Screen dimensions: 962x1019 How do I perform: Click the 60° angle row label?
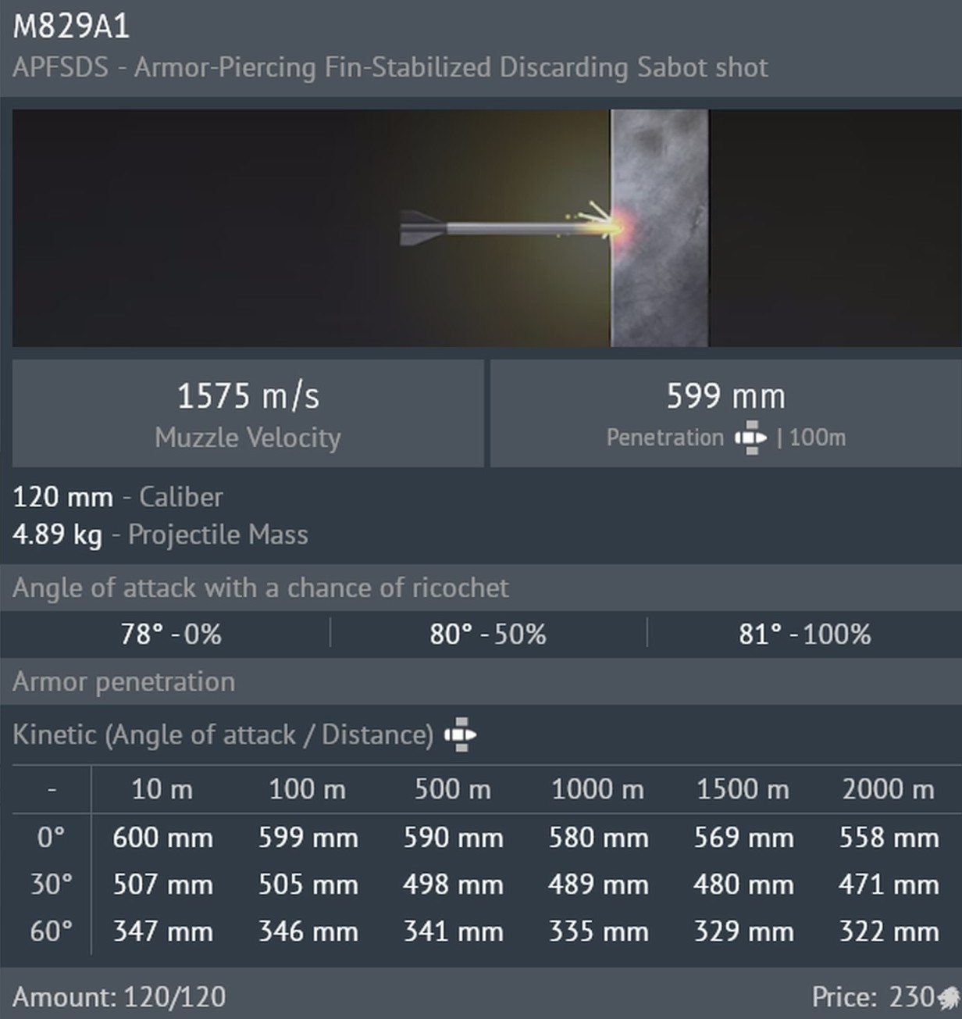52,931
